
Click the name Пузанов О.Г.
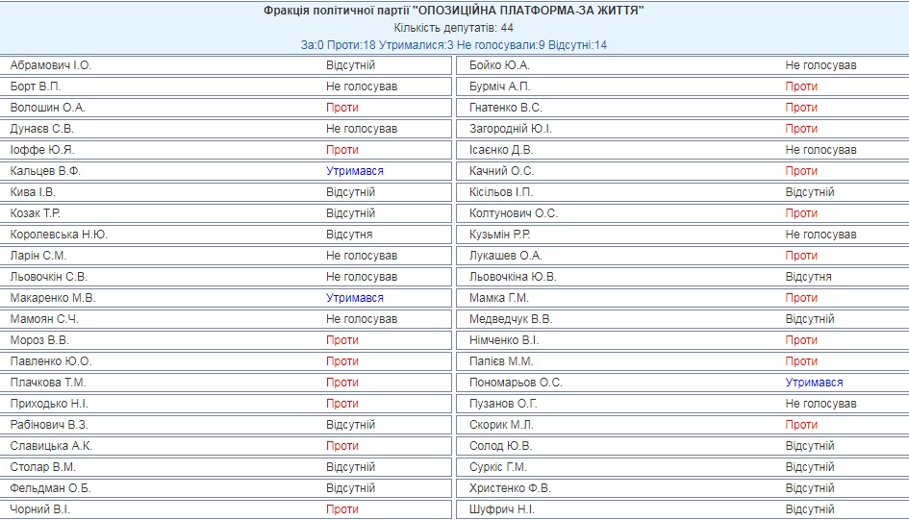click(x=503, y=404)
